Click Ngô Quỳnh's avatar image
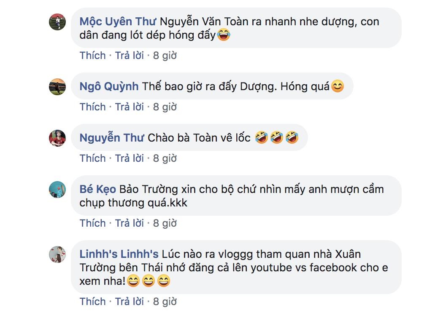Screen dimensions: 427x316 (57, 87)
